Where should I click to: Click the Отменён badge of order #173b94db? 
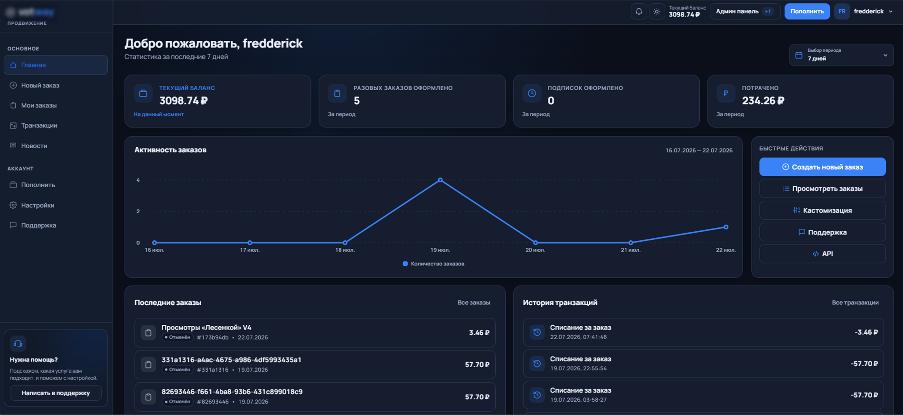click(x=177, y=338)
